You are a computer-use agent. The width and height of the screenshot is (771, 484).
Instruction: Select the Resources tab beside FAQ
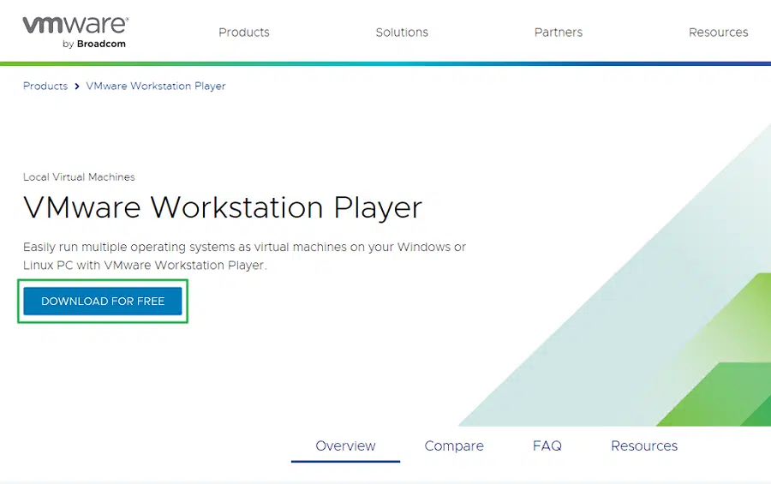643,446
